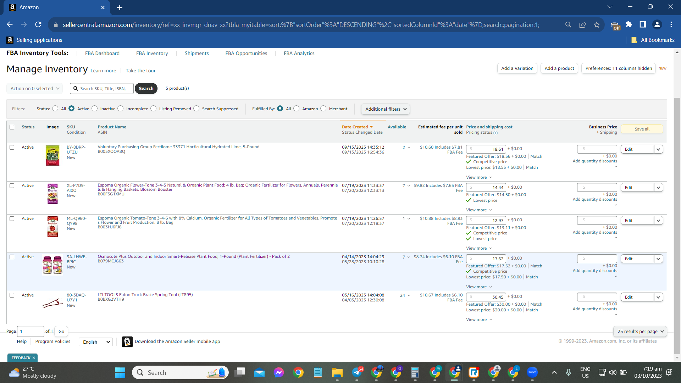Screen dimensions: 681x383
Task: Open Edit dropdown arrow for SKU BY-8DRP-UTZU
Action: (x=659, y=149)
